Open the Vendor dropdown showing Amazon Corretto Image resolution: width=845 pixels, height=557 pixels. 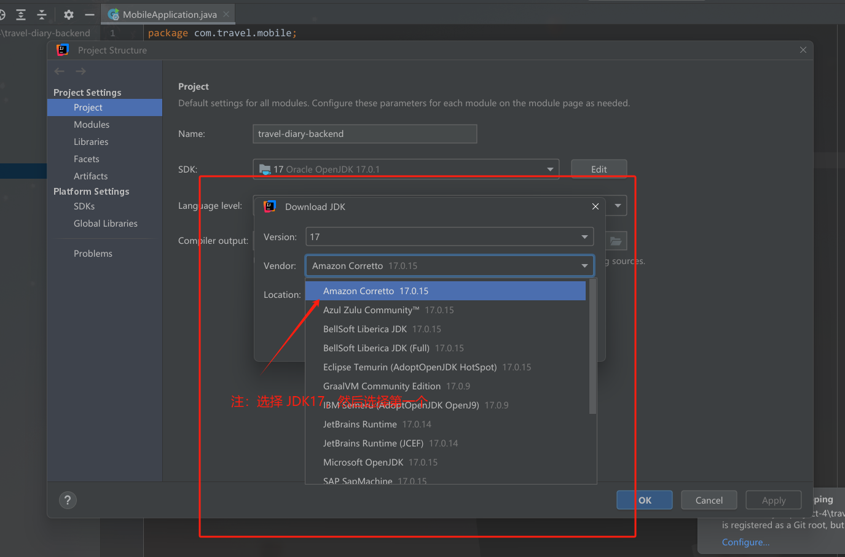click(450, 266)
